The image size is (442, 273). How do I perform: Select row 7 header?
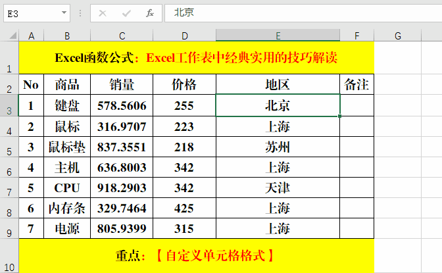pos(9,187)
